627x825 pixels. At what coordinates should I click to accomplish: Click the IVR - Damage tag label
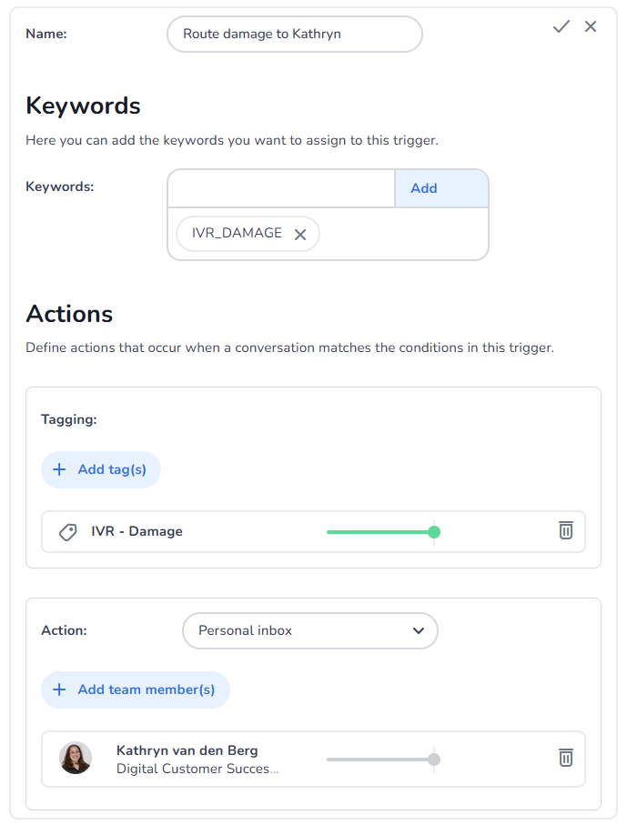click(x=137, y=532)
